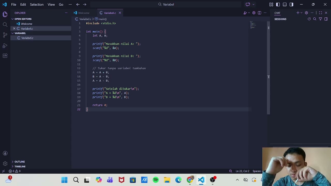Select Welcome in Open Editors list
Viewport: 331px width, 186px height.
(41, 24)
